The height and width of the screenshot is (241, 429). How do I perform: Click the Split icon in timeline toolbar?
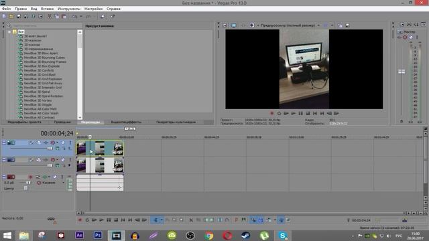tap(220, 220)
